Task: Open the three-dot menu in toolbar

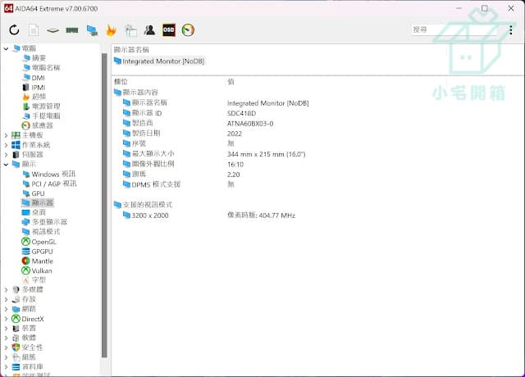Action: tap(510, 30)
